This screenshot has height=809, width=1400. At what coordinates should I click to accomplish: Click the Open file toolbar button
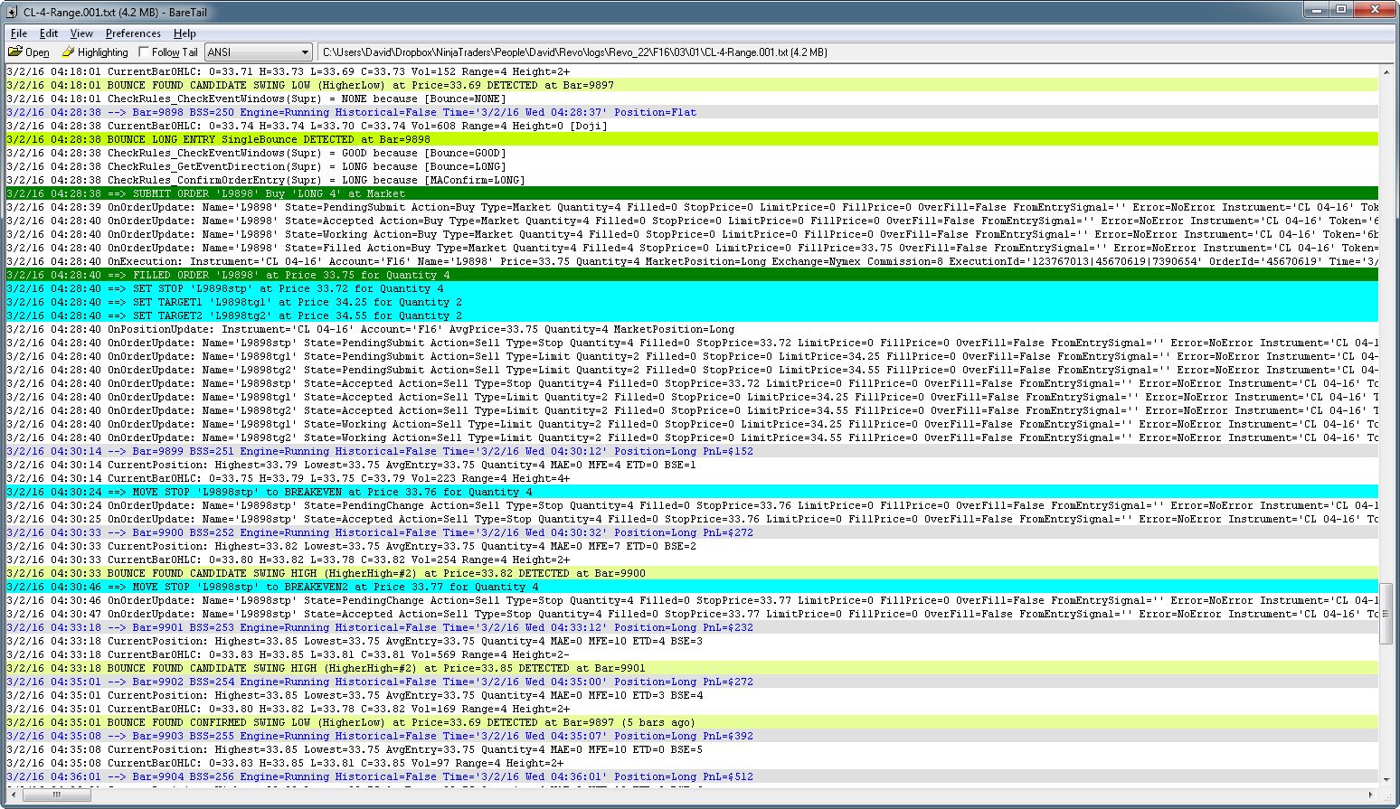(29, 52)
